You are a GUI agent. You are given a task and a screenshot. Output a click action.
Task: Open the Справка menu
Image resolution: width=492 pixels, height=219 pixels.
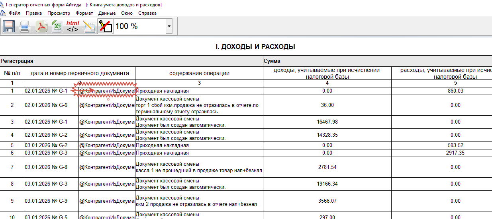point(147,13)
